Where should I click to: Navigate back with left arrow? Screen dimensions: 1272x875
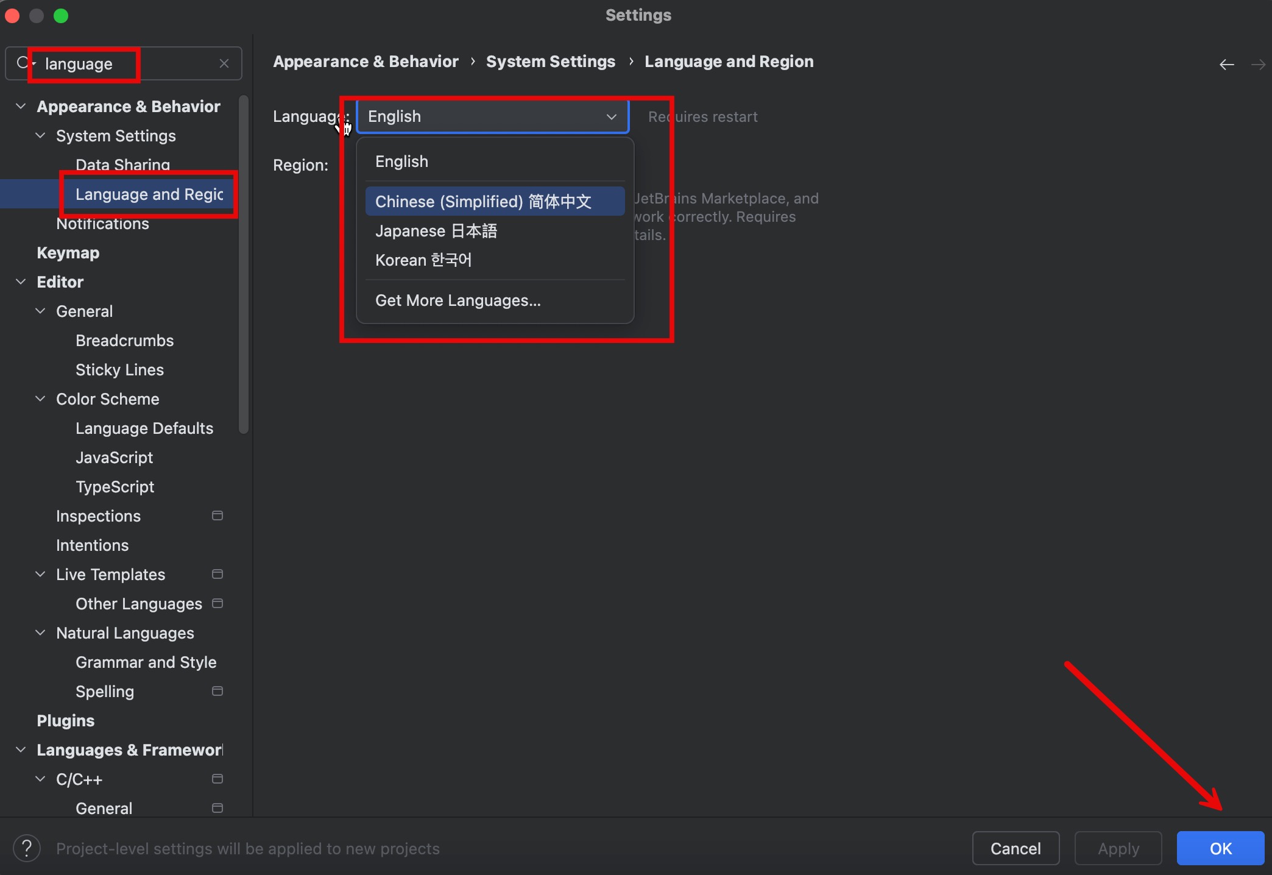click(1226, 65)
